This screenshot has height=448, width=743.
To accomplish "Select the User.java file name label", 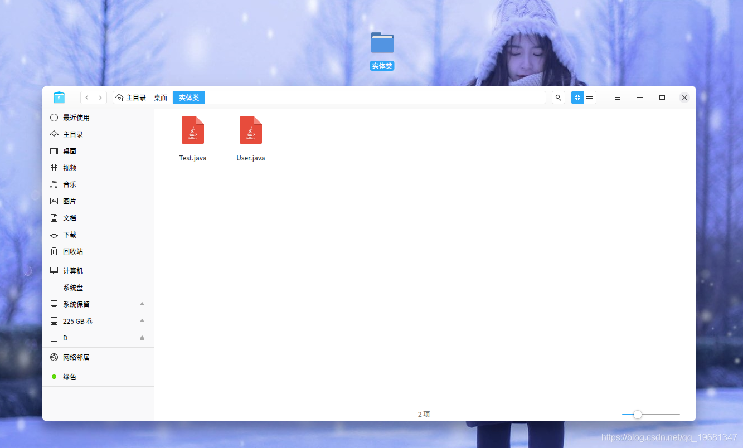I will point(251,158).
